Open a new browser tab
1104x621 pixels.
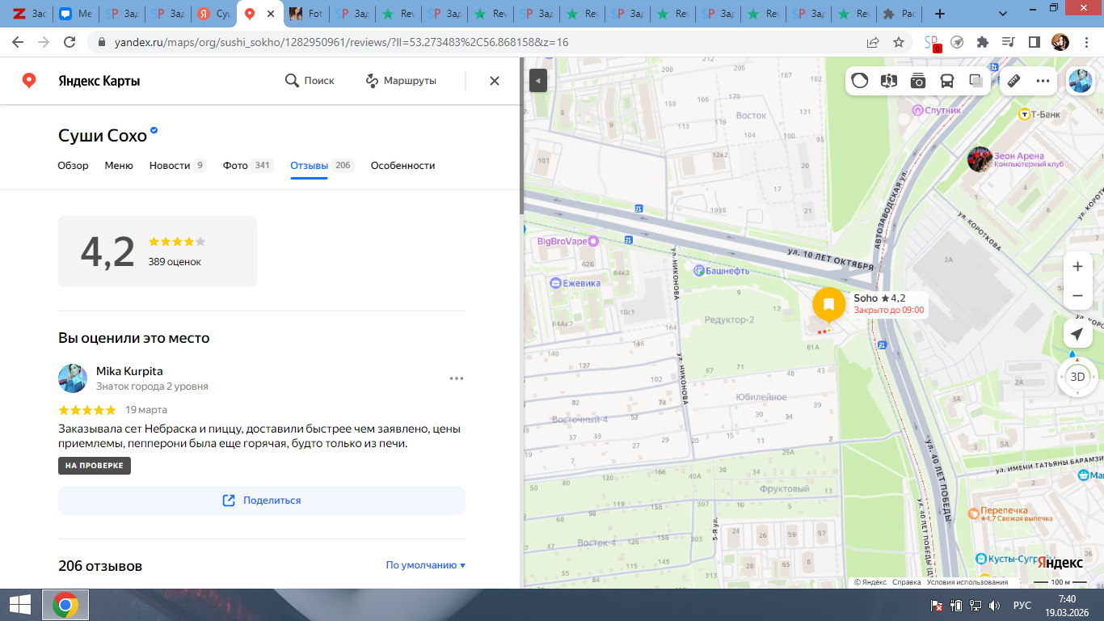(939, 14)
